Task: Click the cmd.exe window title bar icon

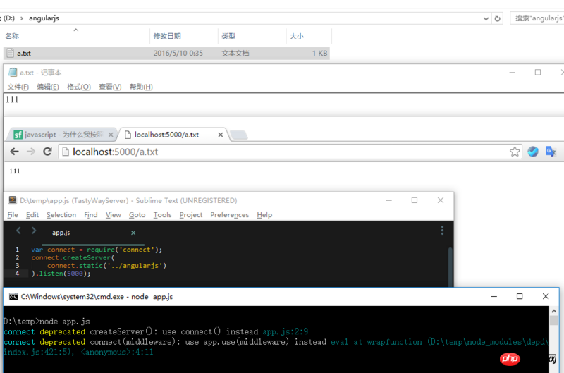Action: pos(12,297)
